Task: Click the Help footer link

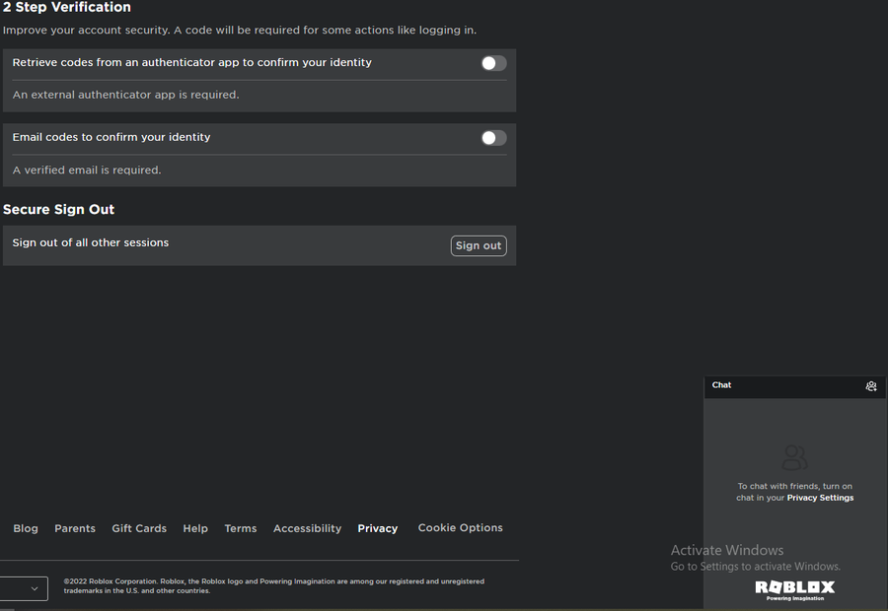Action: [x=195, y=528]
